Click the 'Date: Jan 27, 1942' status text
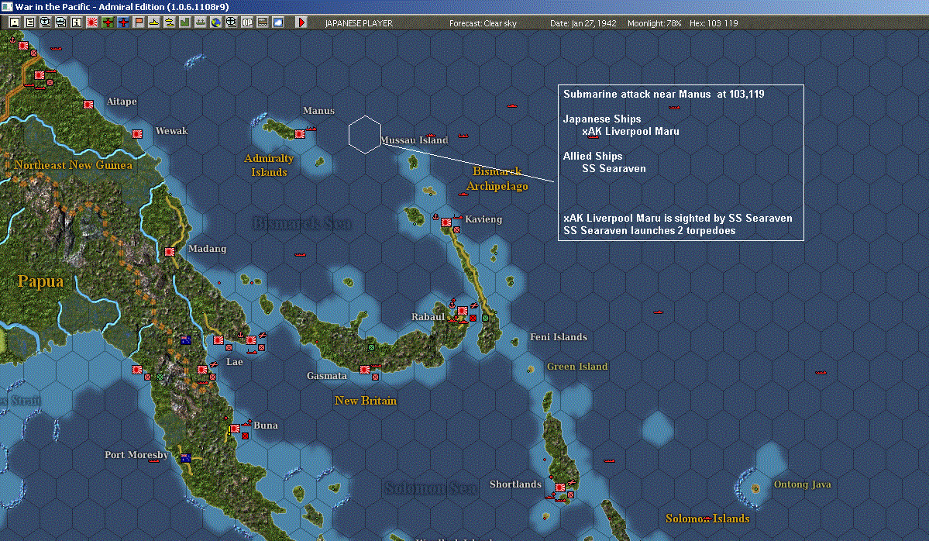The height and width of the screenshot is (541, 929). point(583,23)
